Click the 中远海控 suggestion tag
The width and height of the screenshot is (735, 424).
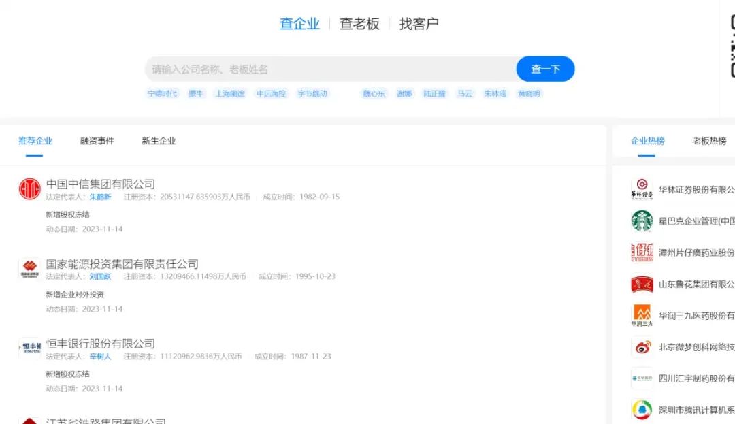point(272,94)
